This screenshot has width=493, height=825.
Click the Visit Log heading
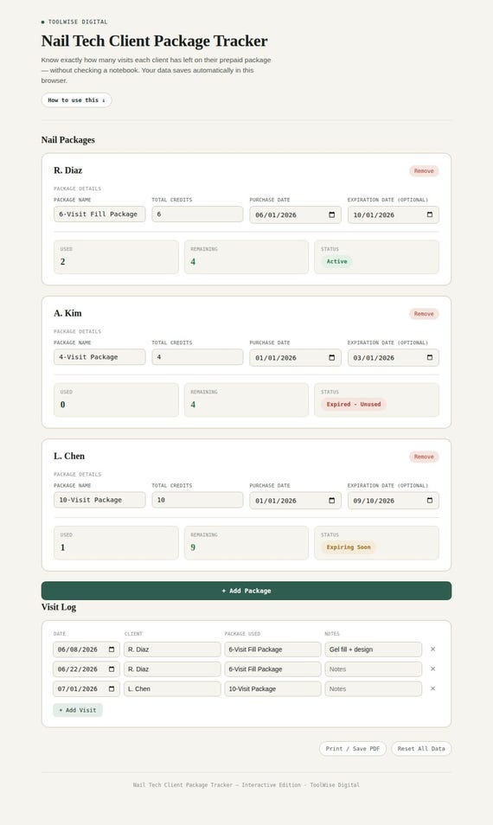coord(59,607)
